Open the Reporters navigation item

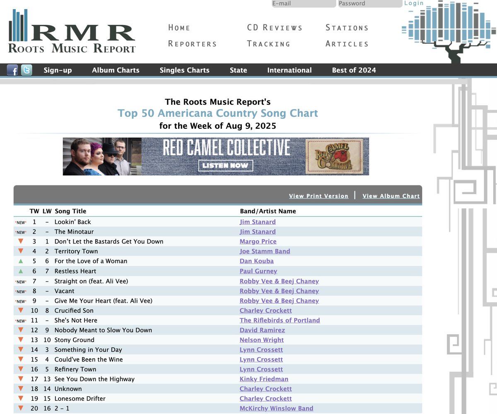(193, 44)
